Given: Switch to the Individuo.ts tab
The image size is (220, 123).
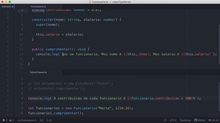Looking at the screenshot, I should (8, 6).
